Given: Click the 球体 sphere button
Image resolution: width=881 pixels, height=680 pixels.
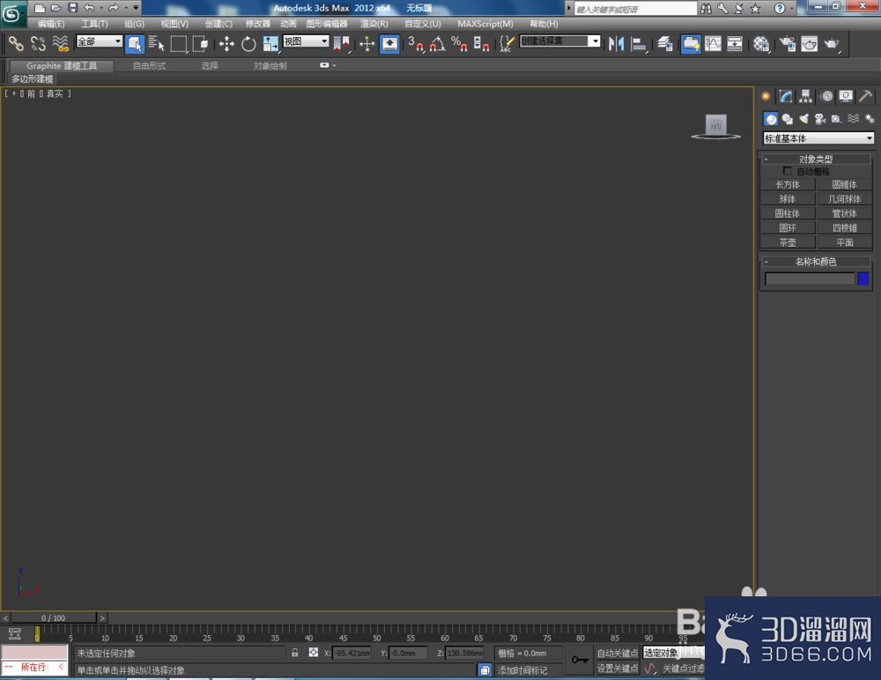Looking at the screenshot, I should 788,199.
